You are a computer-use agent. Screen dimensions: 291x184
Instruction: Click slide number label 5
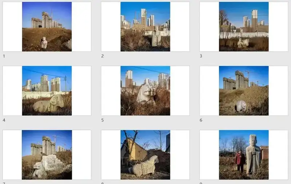click(103, 120)
